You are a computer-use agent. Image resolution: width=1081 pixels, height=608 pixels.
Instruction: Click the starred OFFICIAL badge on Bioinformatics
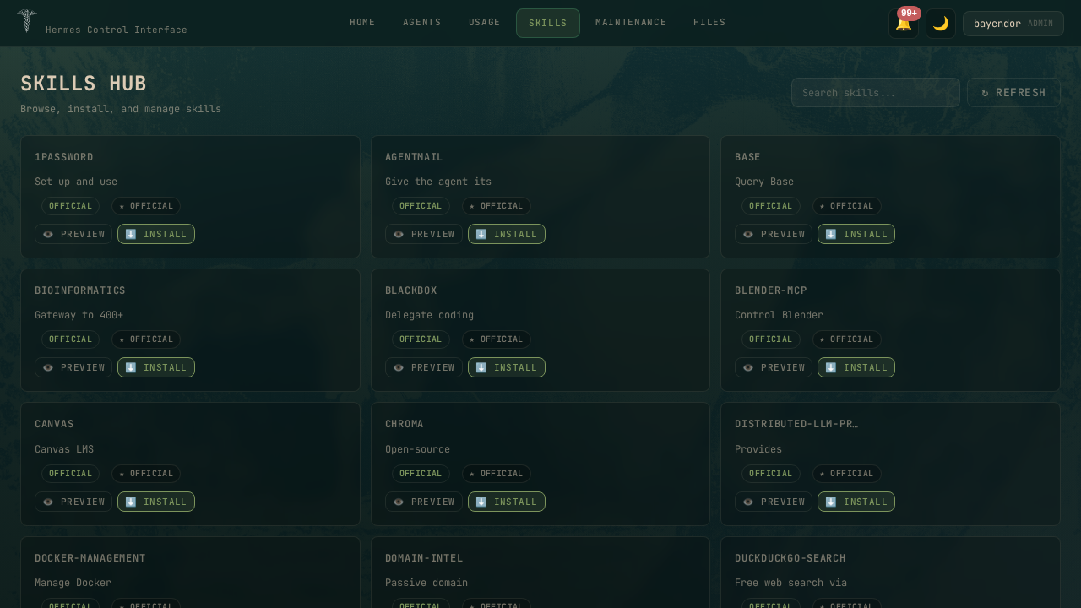click(146, 339)
